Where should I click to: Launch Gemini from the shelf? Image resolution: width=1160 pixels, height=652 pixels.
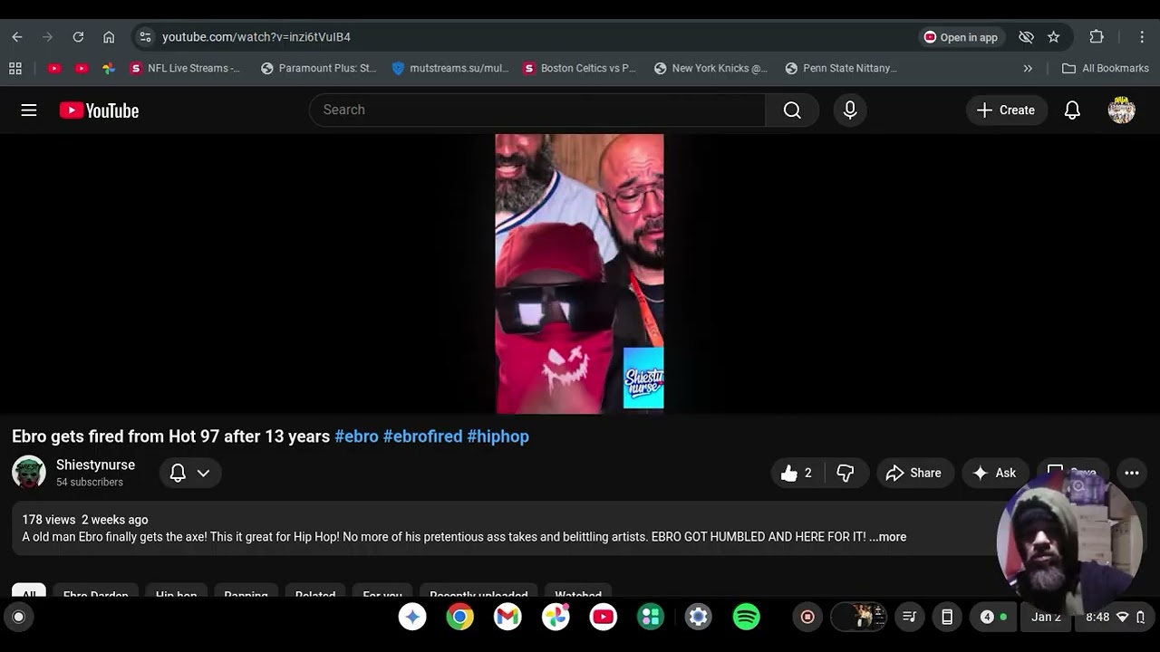412,617
